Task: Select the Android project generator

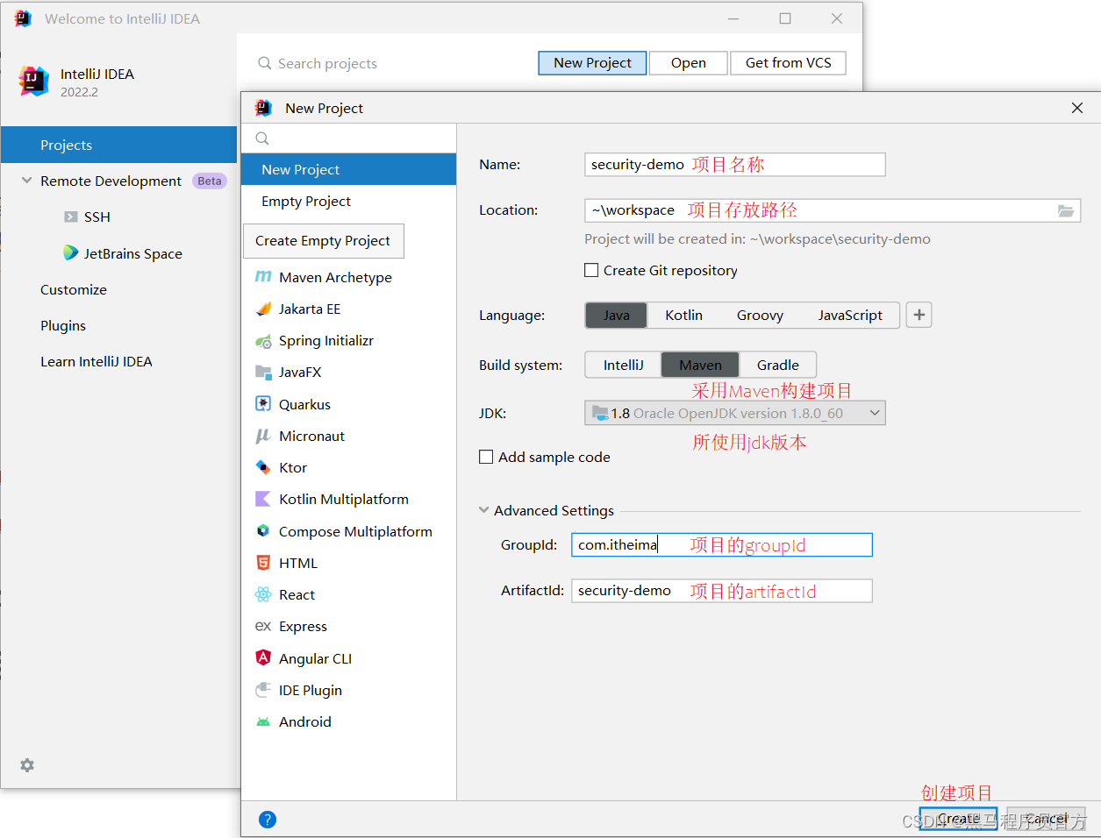Action: (x=304, y=721)
